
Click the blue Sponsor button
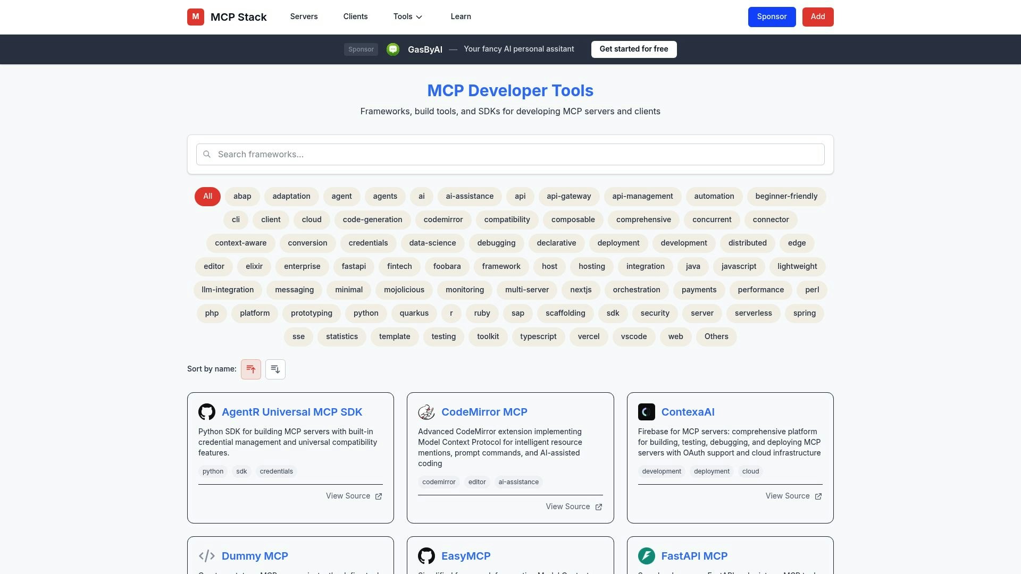tap(772, 17)
